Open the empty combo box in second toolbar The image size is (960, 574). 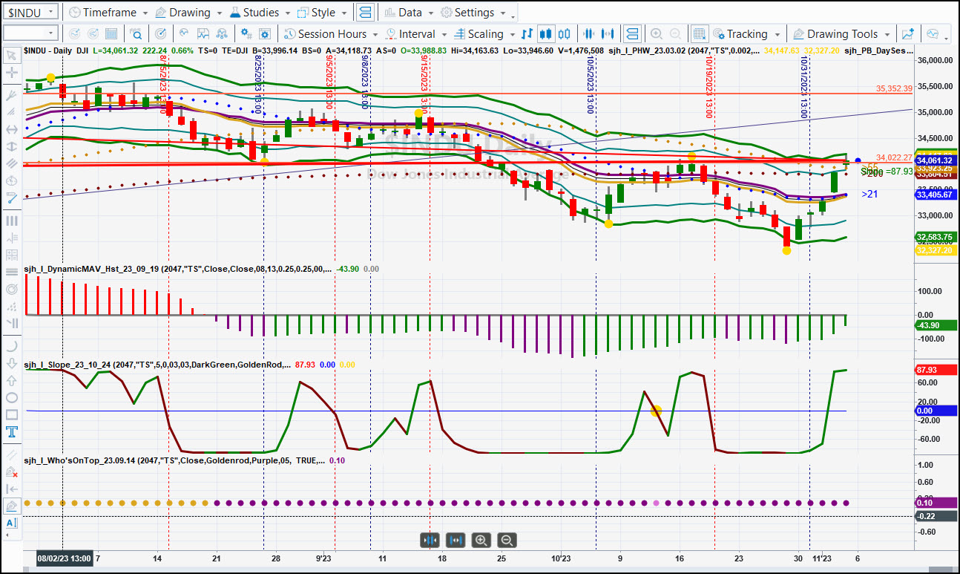tap(30, 33)
